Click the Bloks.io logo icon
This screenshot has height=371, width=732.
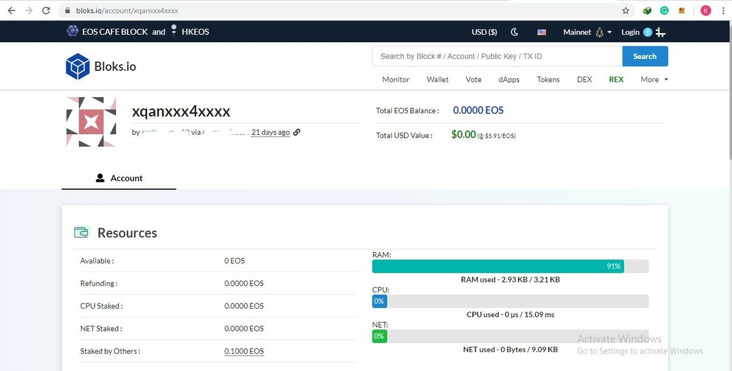[x=77, y=66]
